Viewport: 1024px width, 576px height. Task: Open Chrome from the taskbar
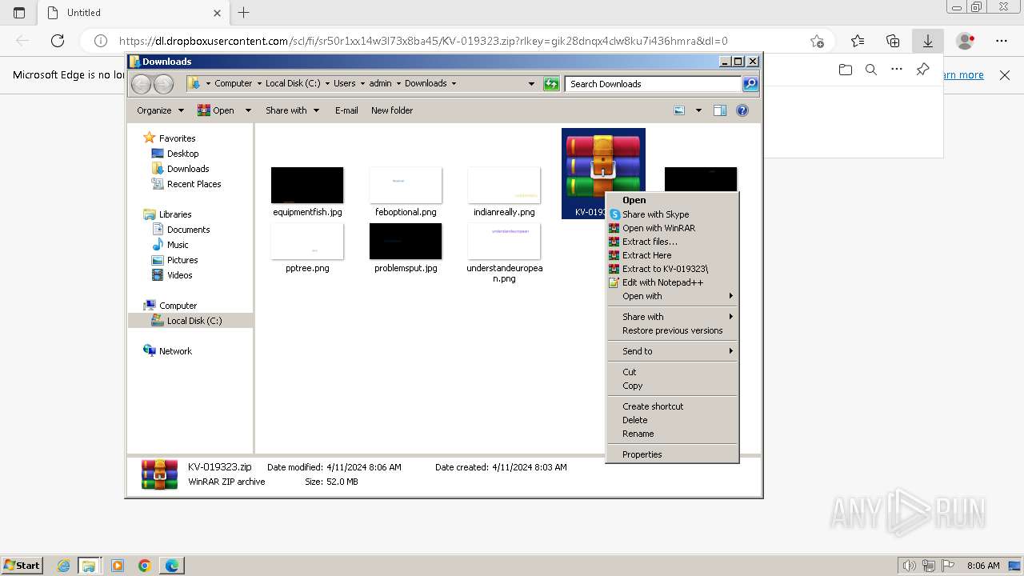[x=145, y=566]
